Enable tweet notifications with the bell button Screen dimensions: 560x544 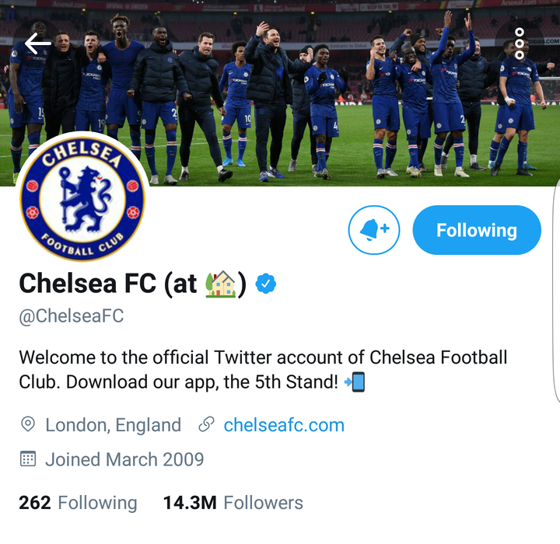(x=374, y=230)
